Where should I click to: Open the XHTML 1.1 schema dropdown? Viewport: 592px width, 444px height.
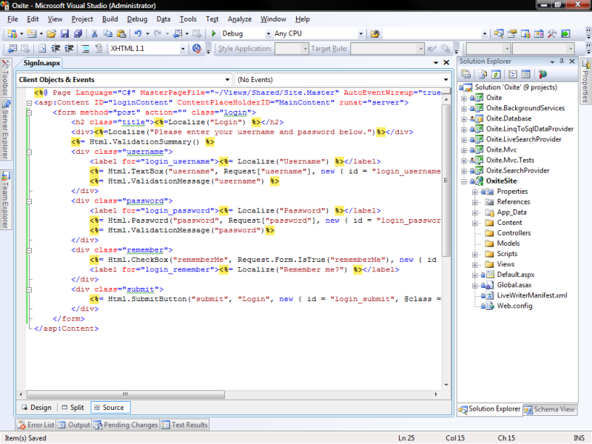[183, 49]
